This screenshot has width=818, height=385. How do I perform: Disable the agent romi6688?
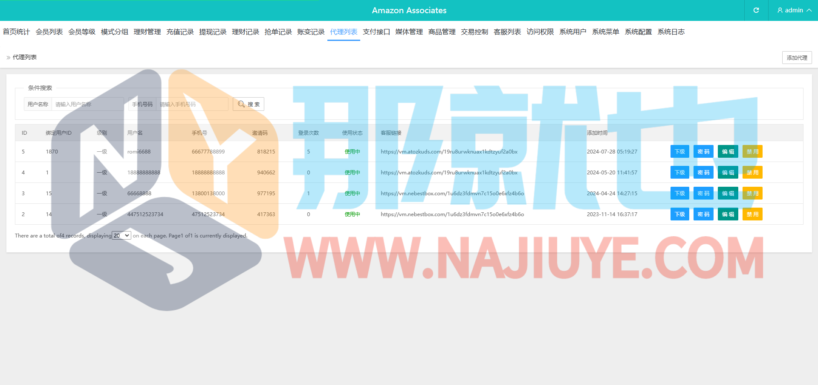pos(752,152)
